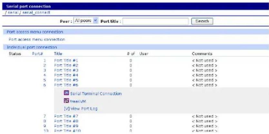The image size is (269, 134).
Task: Click the freeKVM icon
Action: (x=66, y=101)
